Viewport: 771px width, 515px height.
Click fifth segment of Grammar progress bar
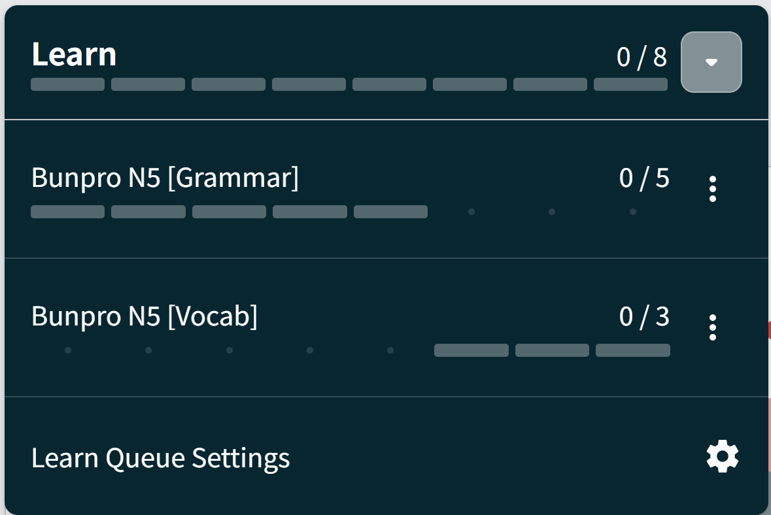pyautogui.click(x=390, y=212)
